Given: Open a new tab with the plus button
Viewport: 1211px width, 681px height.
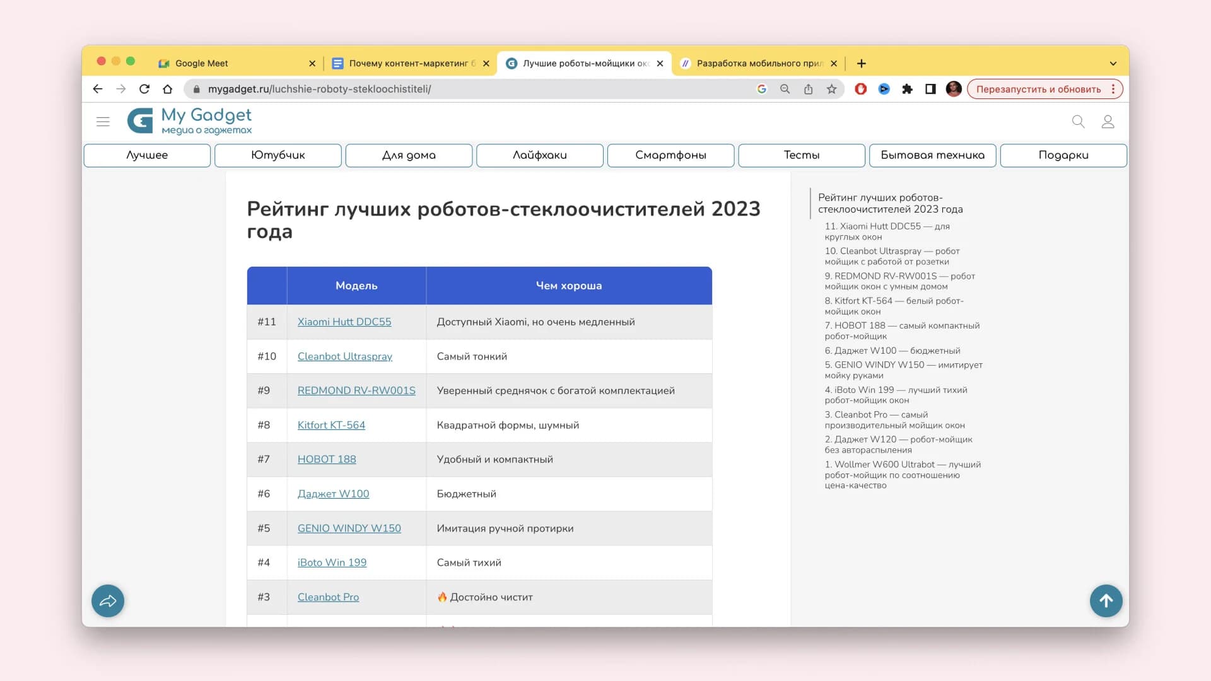Looking at the screenshot, I should [862, 64].
